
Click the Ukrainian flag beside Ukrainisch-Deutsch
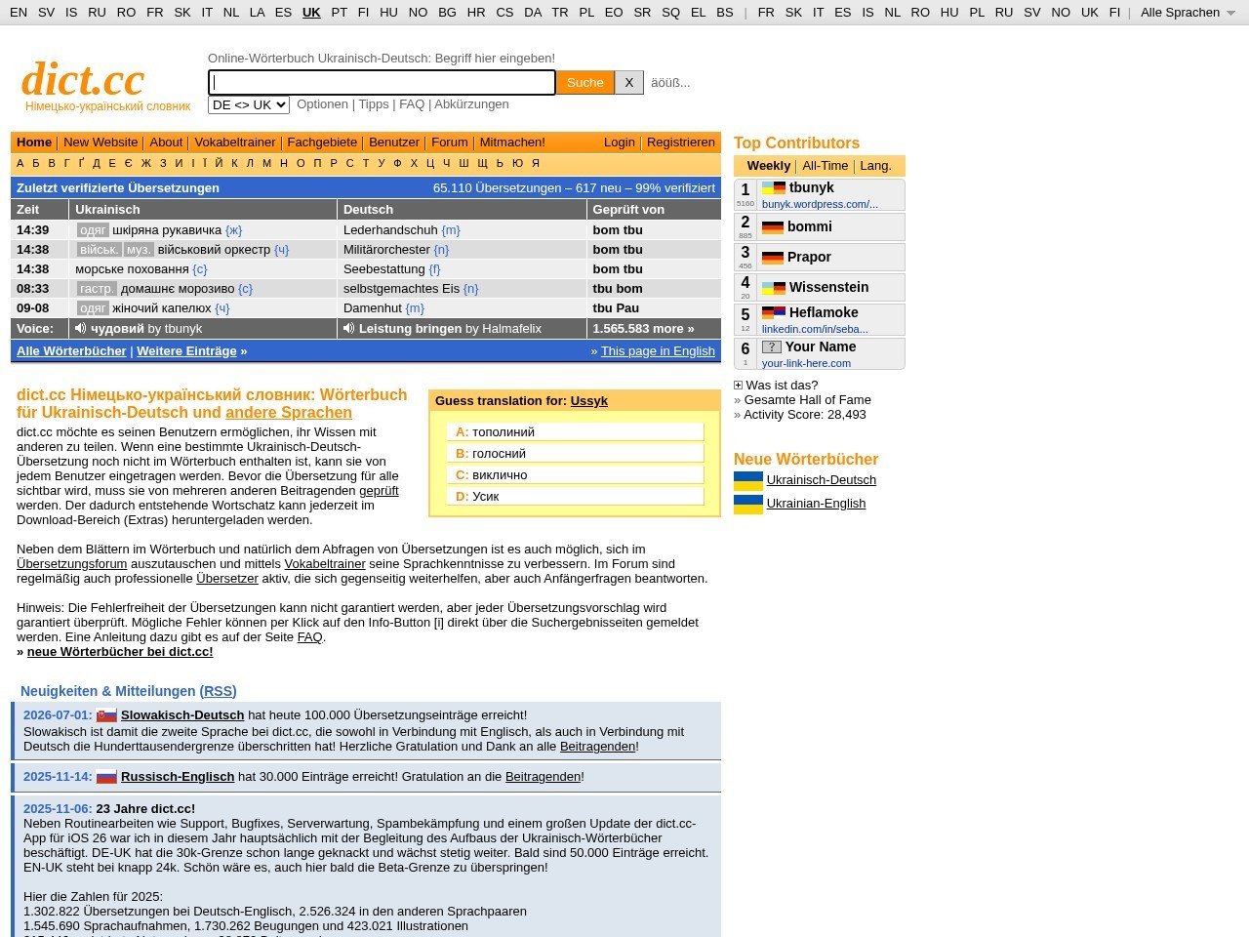(748, 480)
